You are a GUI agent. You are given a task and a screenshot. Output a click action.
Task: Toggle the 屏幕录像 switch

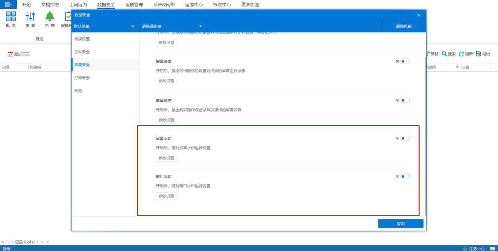point(405,62)
